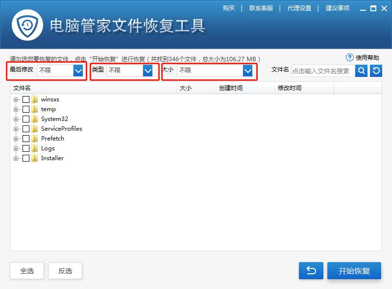Select the Installer folder name
This screenshot has width=392, height=289.
(52, 158)
